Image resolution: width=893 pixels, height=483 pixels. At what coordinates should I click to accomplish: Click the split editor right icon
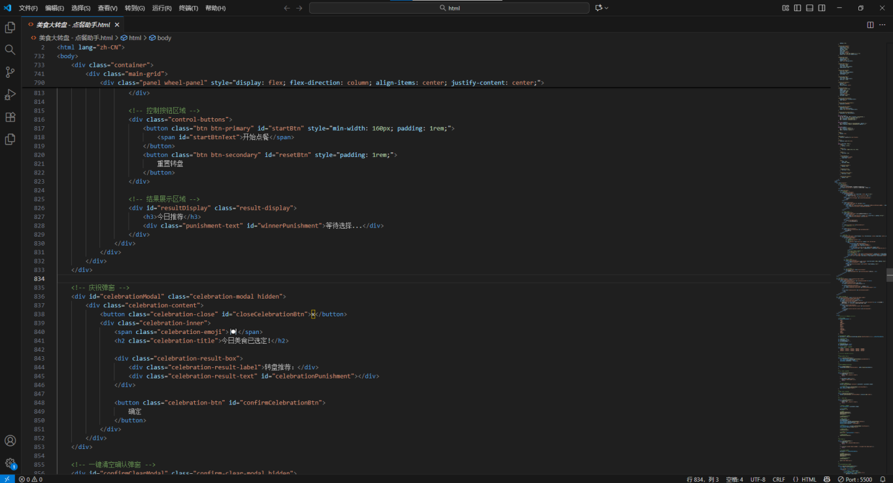[x=870, y=25]
